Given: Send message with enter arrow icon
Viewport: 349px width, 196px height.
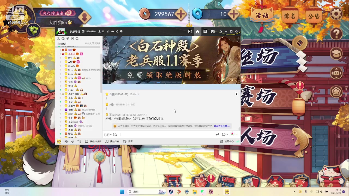Looking at the screenshot, I should (217, 134).
